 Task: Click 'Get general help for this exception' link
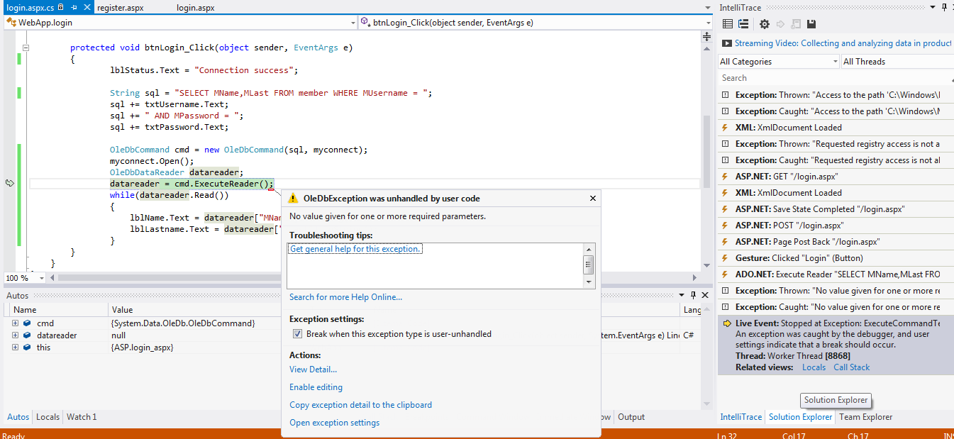tap(355, 249)
